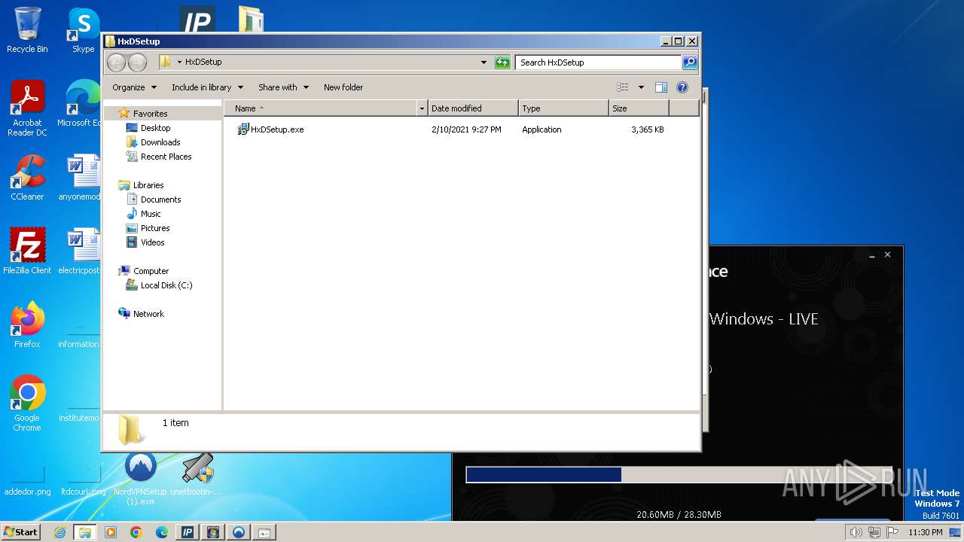Open Pictures library
This screenshot has width=964, height=542.
click(154, 228)
